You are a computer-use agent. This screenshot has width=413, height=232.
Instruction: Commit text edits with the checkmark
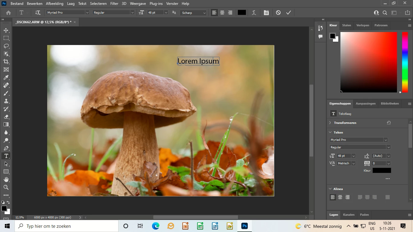(288, 13)
